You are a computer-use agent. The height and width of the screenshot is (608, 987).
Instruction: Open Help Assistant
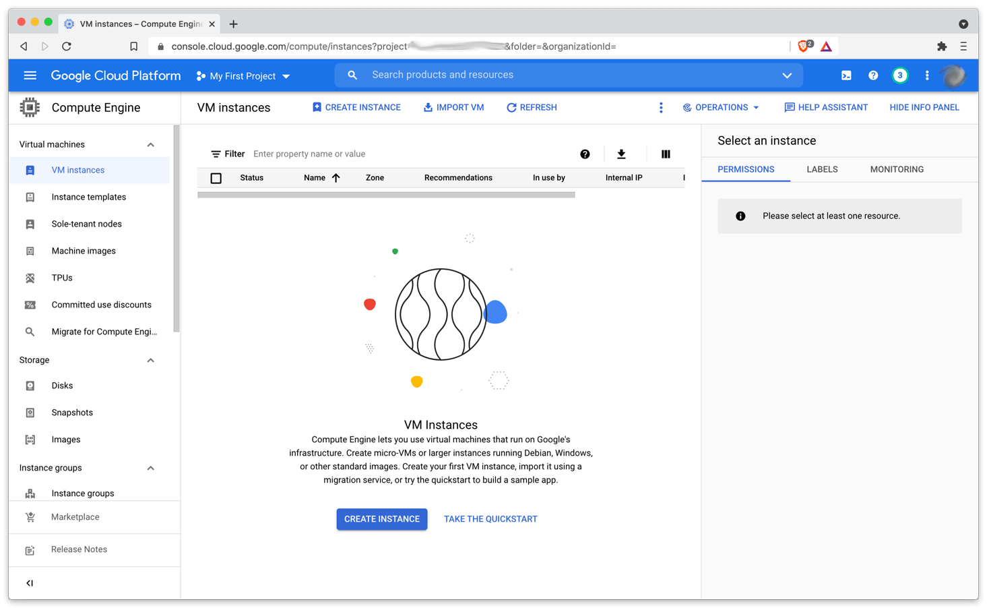point(826,108)
